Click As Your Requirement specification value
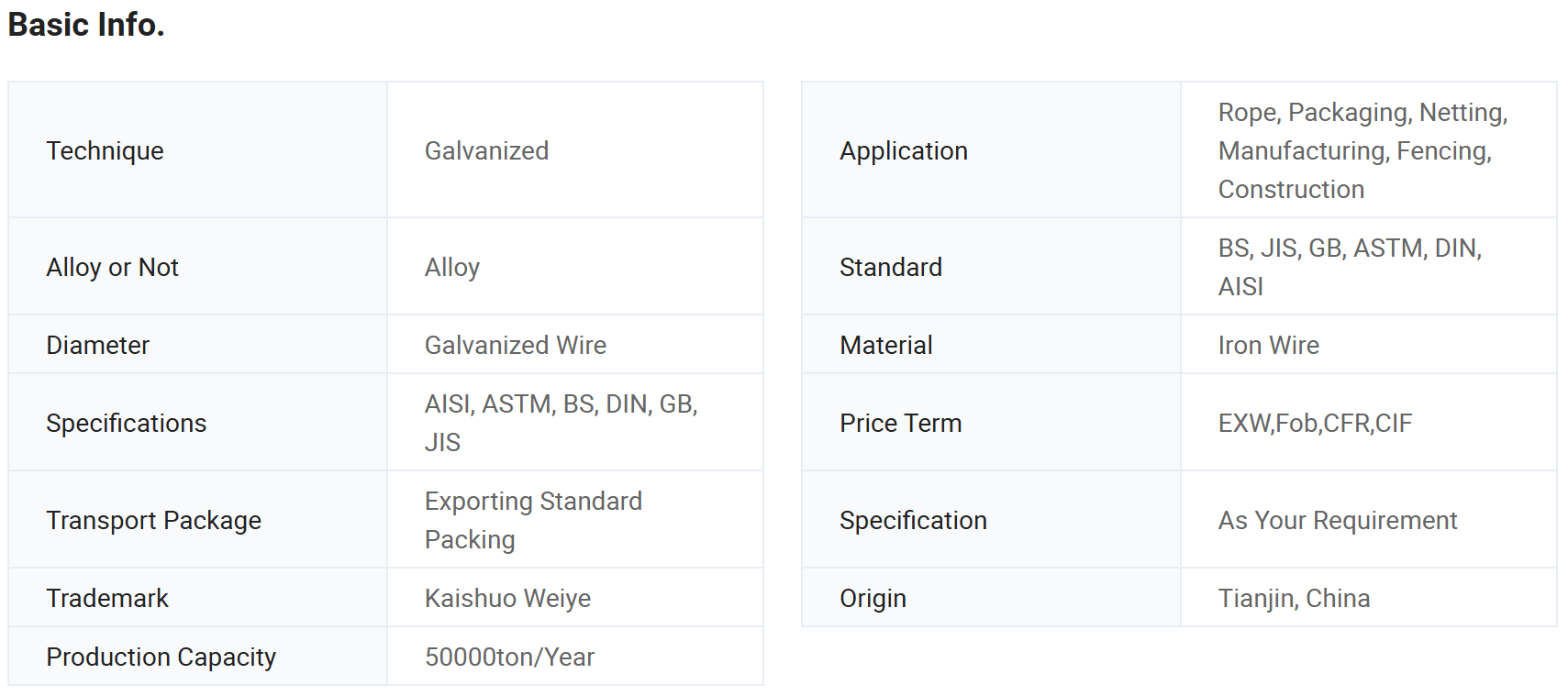Screen dimensions: 1568x696 1338,521
